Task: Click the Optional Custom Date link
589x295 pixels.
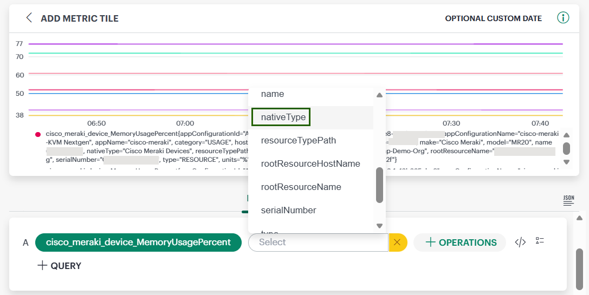Action: coord(493,18)
